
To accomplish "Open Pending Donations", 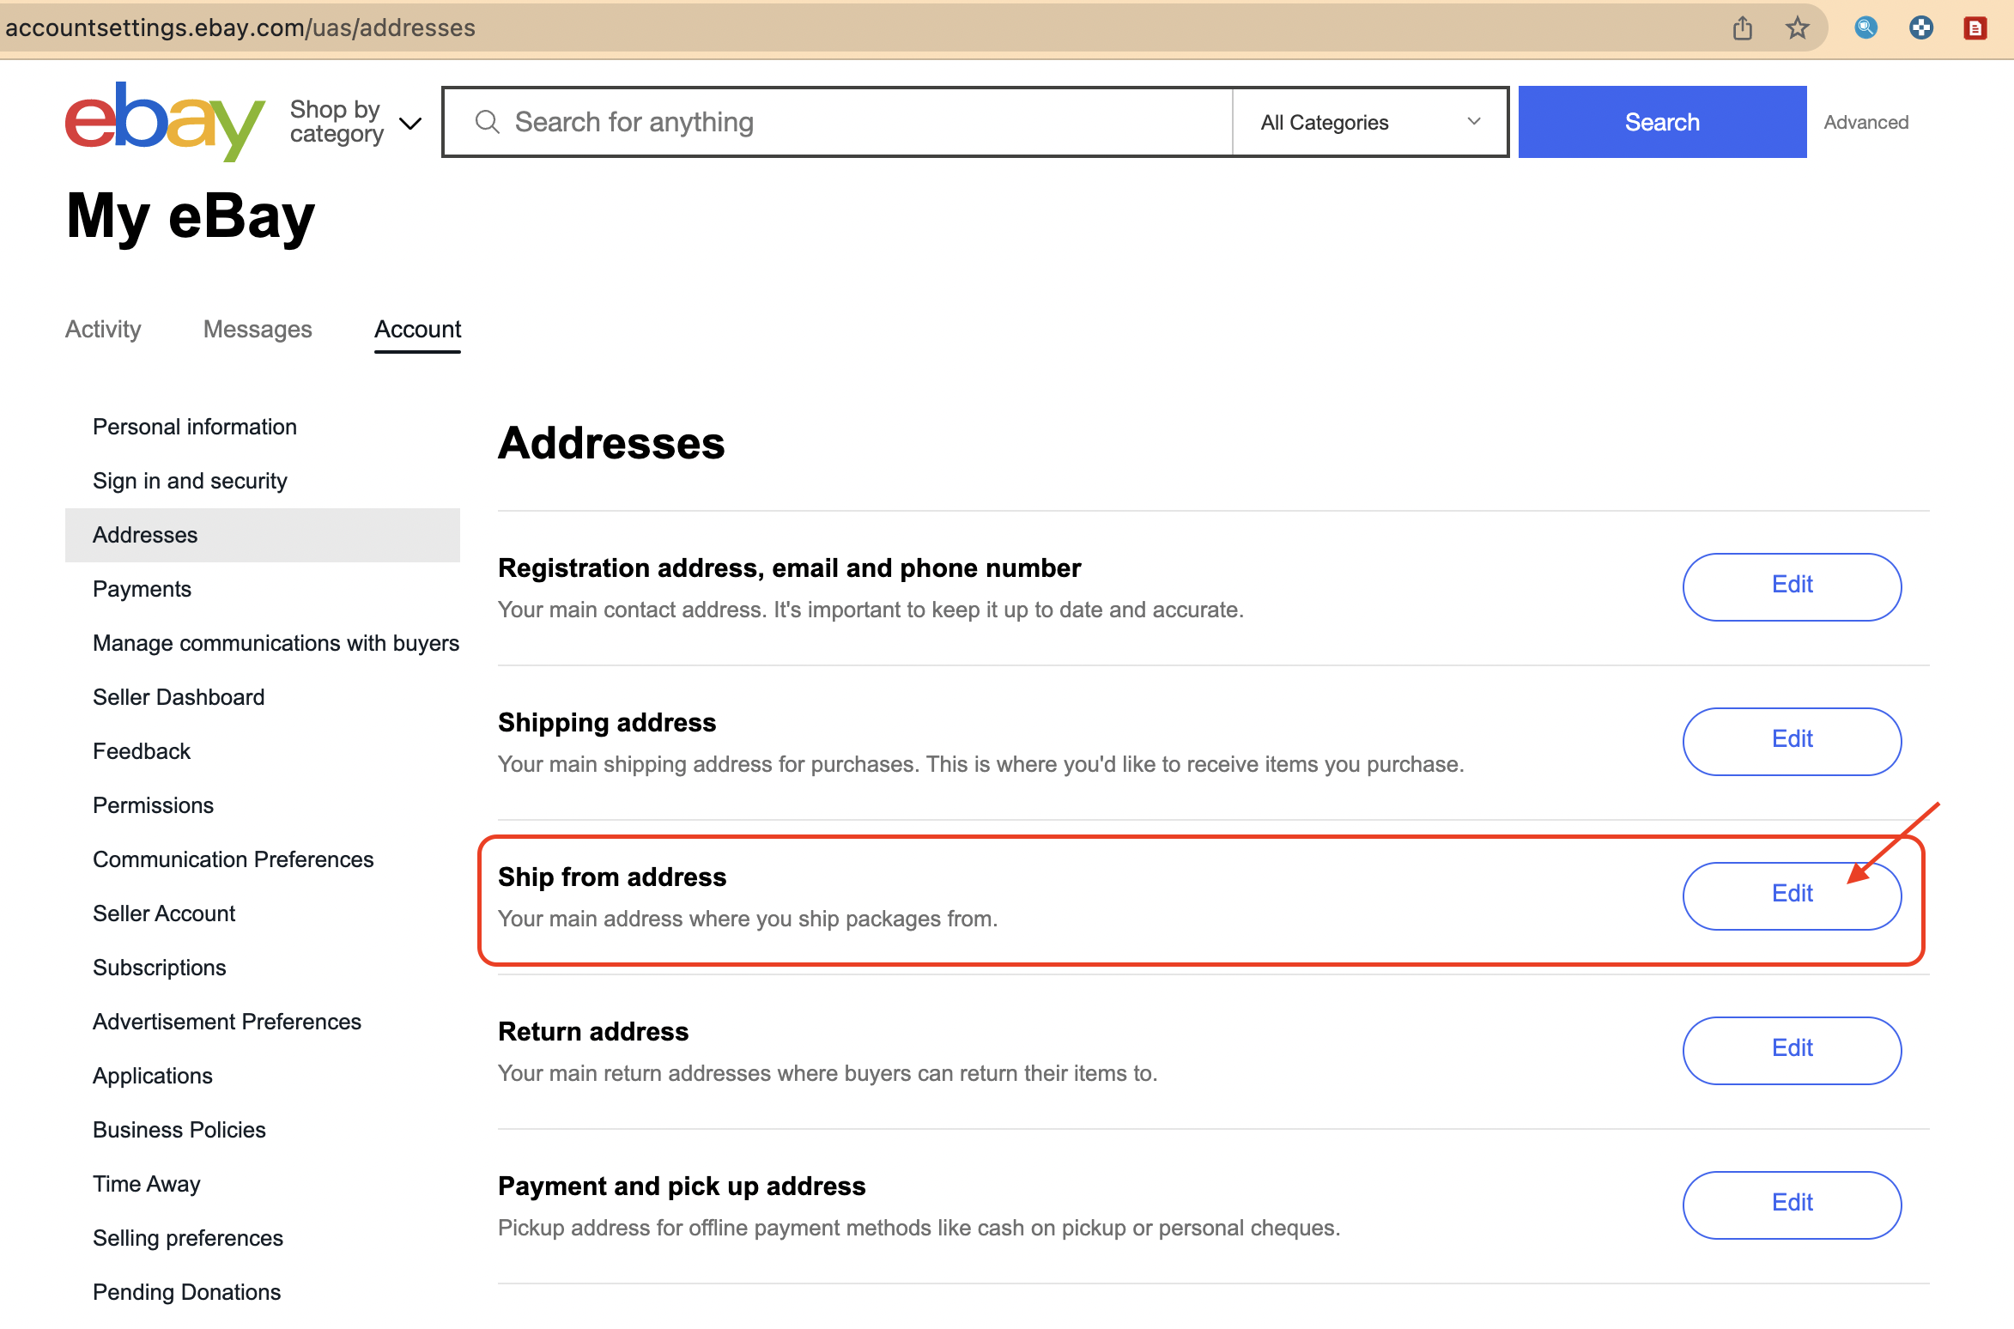I will coord(186,1292).
